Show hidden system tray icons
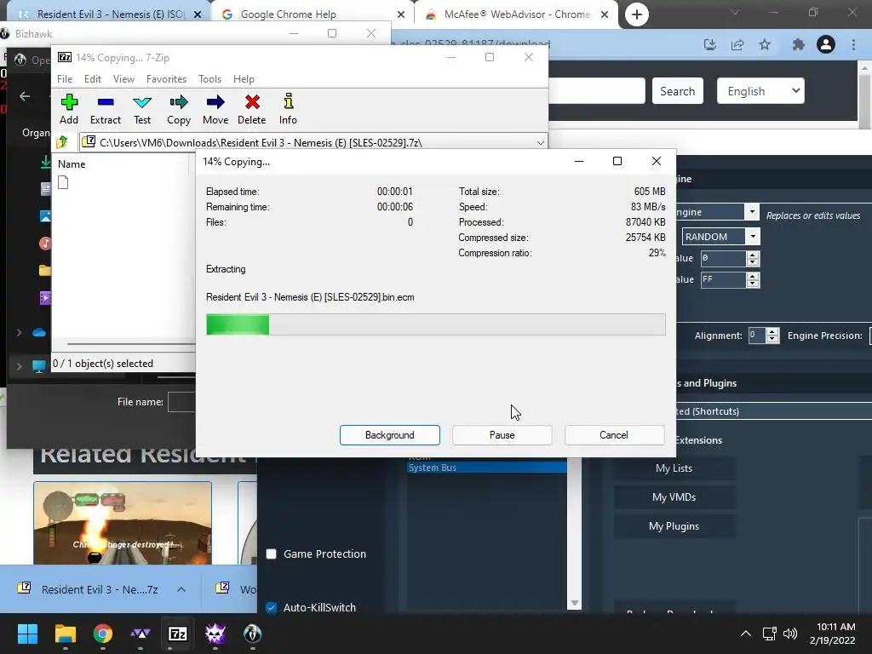 click(x=746, y=634)
